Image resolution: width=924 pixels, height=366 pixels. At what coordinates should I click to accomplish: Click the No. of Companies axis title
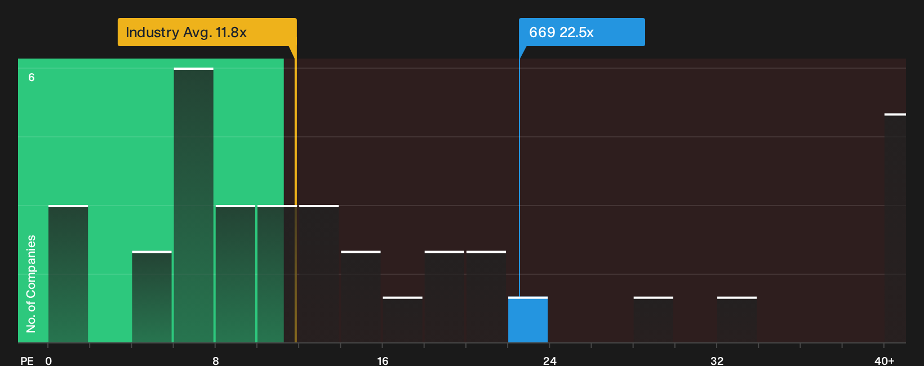(31, 284)
